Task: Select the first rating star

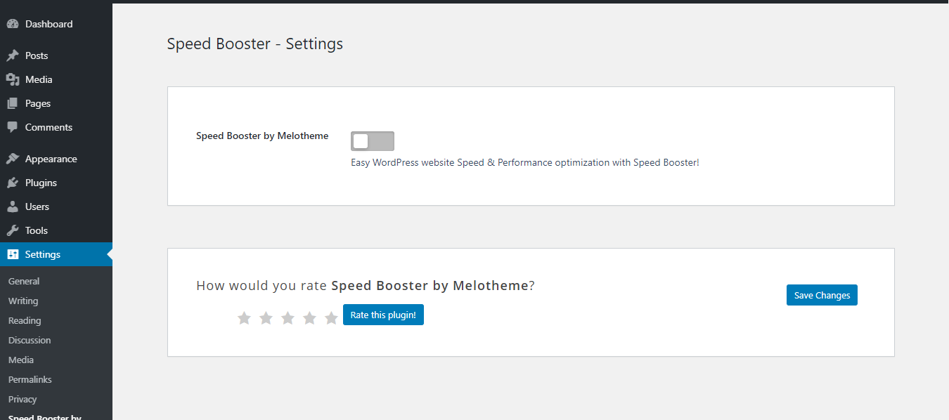Action: (244, 318)
